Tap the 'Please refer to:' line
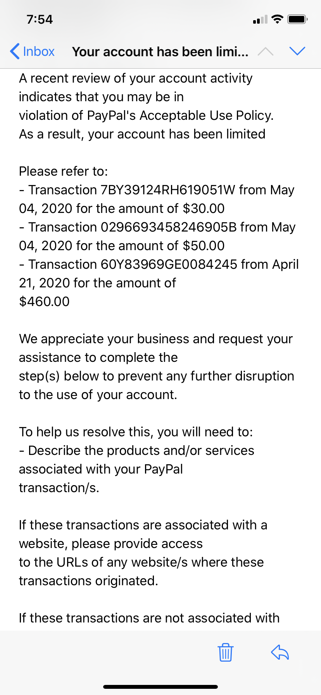This screenshot has width=321, height=695. click(64, 171)
